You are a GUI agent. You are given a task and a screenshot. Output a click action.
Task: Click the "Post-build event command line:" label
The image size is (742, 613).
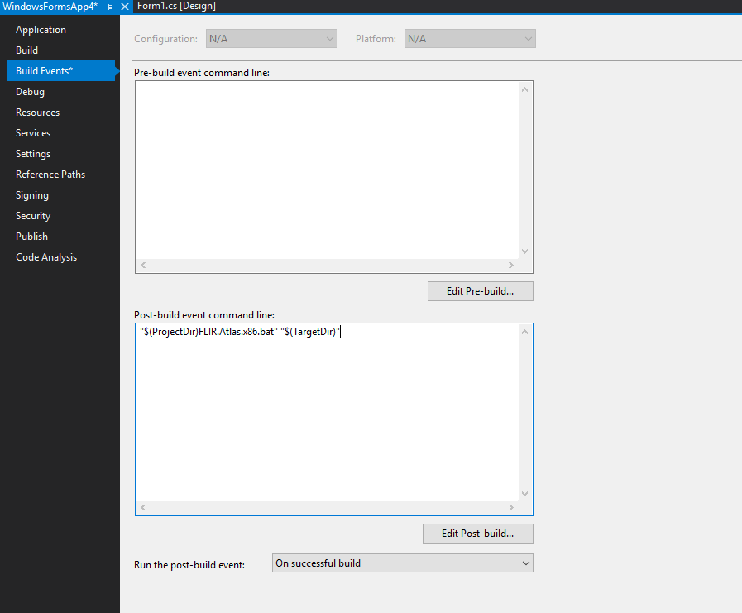coord(204,315)
